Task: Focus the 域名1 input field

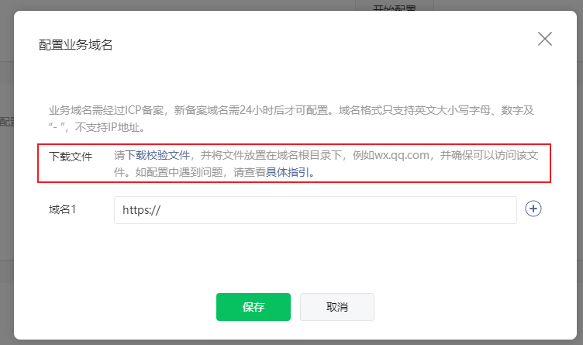Action: click(x=326, y=210)
